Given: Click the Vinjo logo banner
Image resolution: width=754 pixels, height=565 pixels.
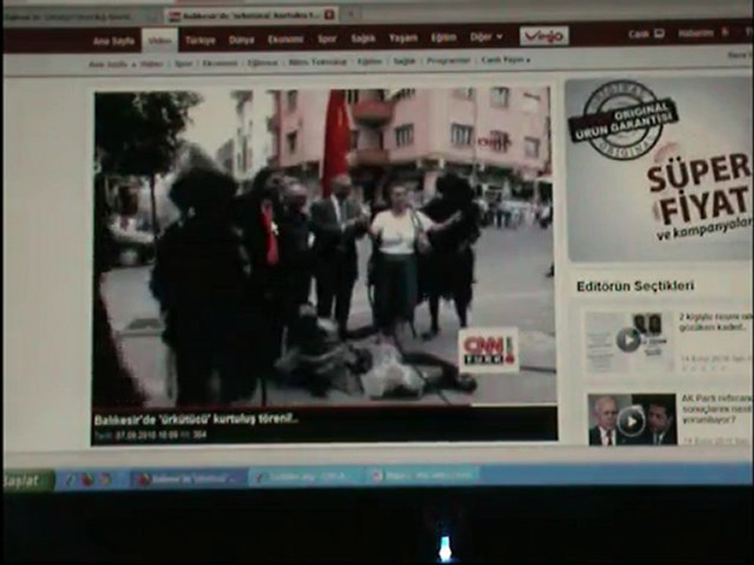Looking at the screenshot, I should 544,36.
